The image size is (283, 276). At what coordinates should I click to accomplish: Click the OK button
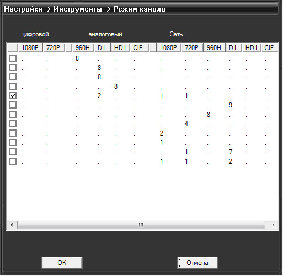tap(62, 263)
